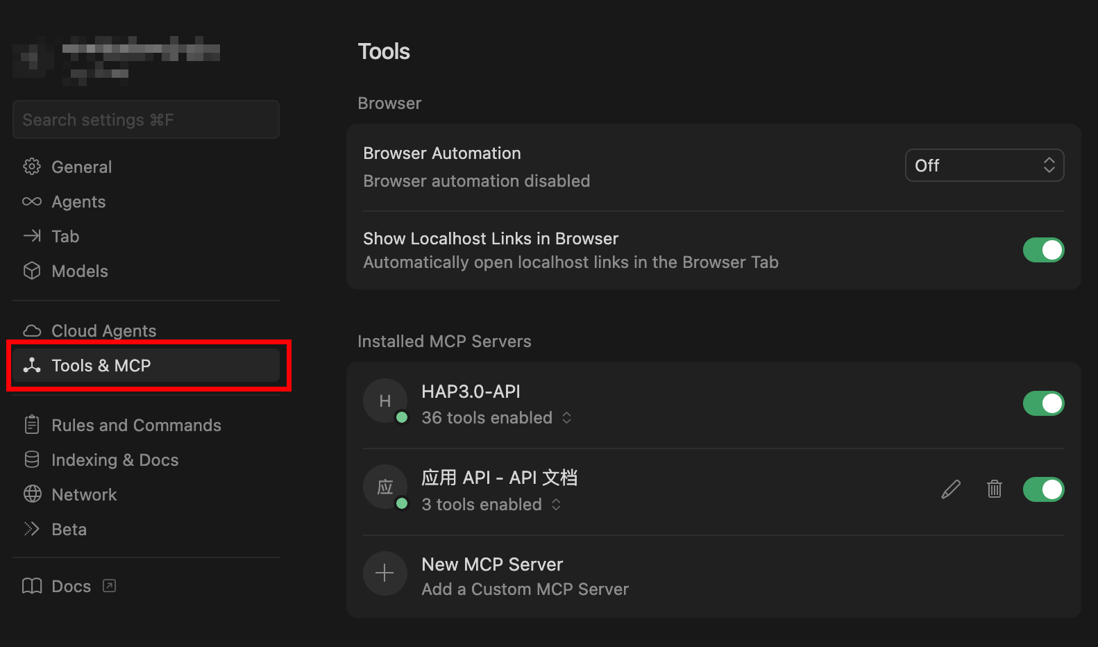Click the 应用 API server avatar icon
The height and width of the screenshot is (647, 1098).
tap(385, 487)
